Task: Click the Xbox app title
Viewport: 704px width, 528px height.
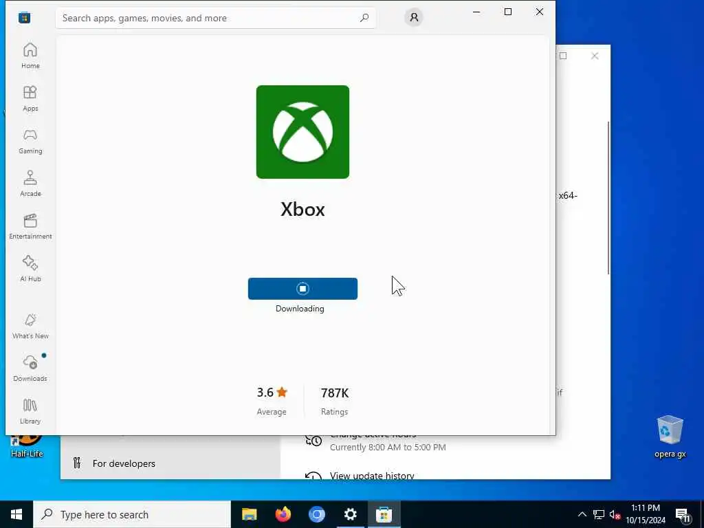Action: pyautogui.click(x=302, y=209)
